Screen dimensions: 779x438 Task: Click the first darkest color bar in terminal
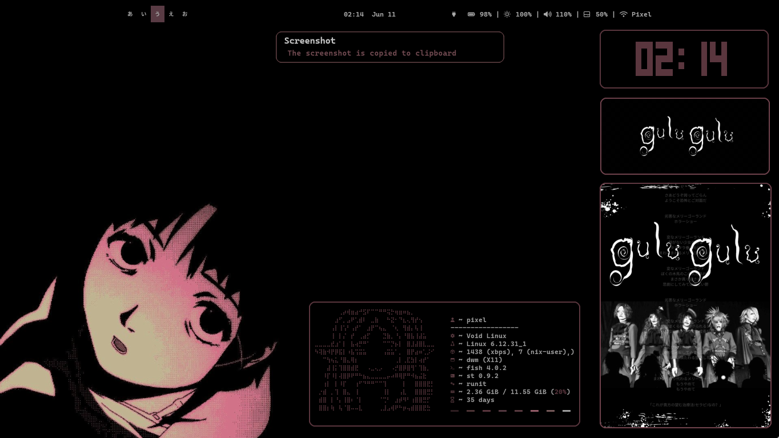click(x=455, y=411)
